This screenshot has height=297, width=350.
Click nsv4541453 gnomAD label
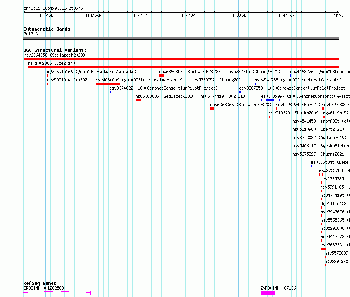(321, 121)
